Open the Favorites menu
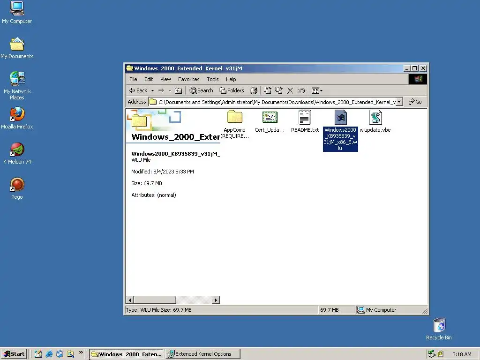The image size is (480, 360). (x=188, y=79)
